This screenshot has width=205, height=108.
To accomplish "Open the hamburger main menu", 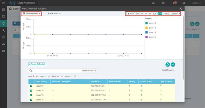I will (4, 3).
